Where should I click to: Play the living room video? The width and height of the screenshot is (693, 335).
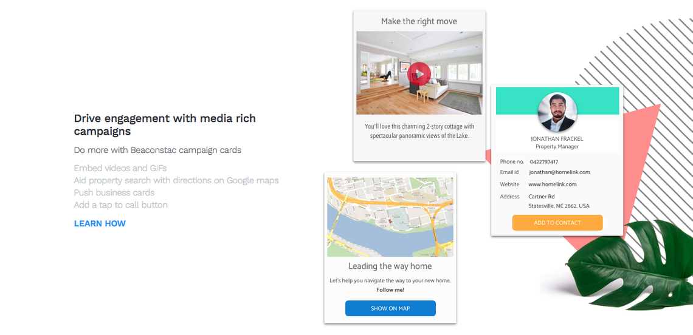(419, 74)
